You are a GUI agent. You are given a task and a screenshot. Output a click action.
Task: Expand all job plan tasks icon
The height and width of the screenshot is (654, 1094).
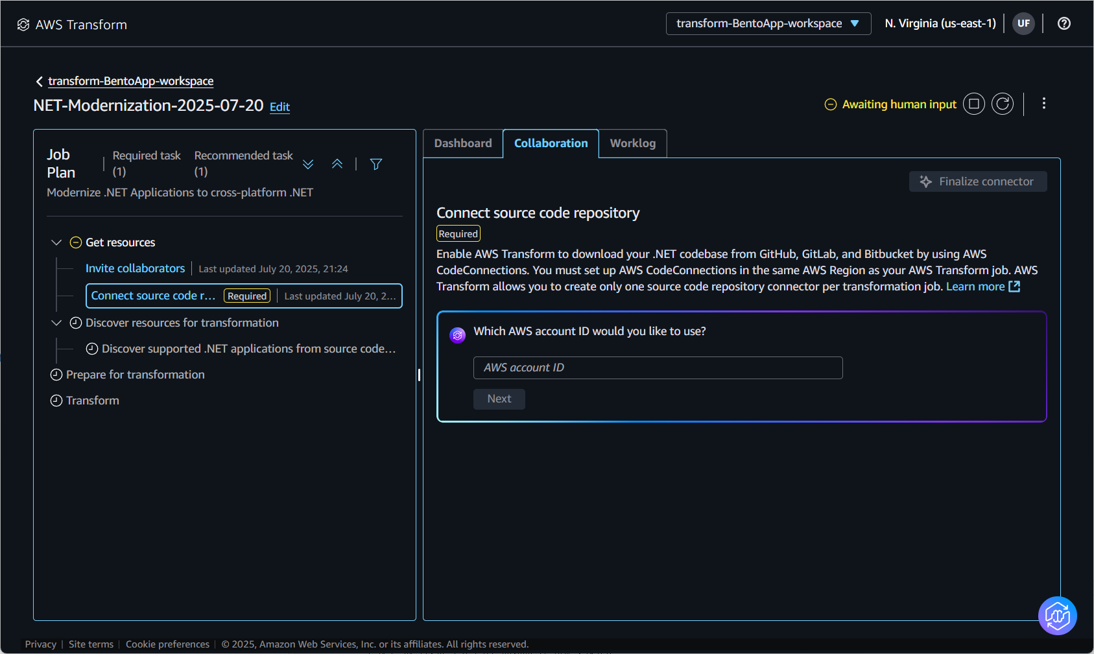(x=308, y=164)
